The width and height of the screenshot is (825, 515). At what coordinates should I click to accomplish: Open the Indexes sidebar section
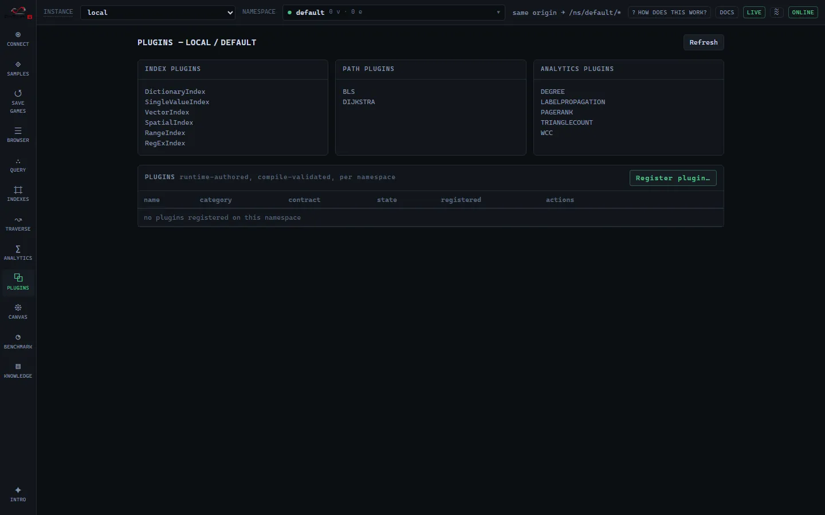[x=18, y=194]
